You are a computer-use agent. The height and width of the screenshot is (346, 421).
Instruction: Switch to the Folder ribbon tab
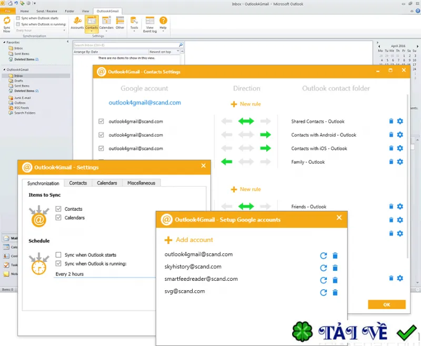69,11
